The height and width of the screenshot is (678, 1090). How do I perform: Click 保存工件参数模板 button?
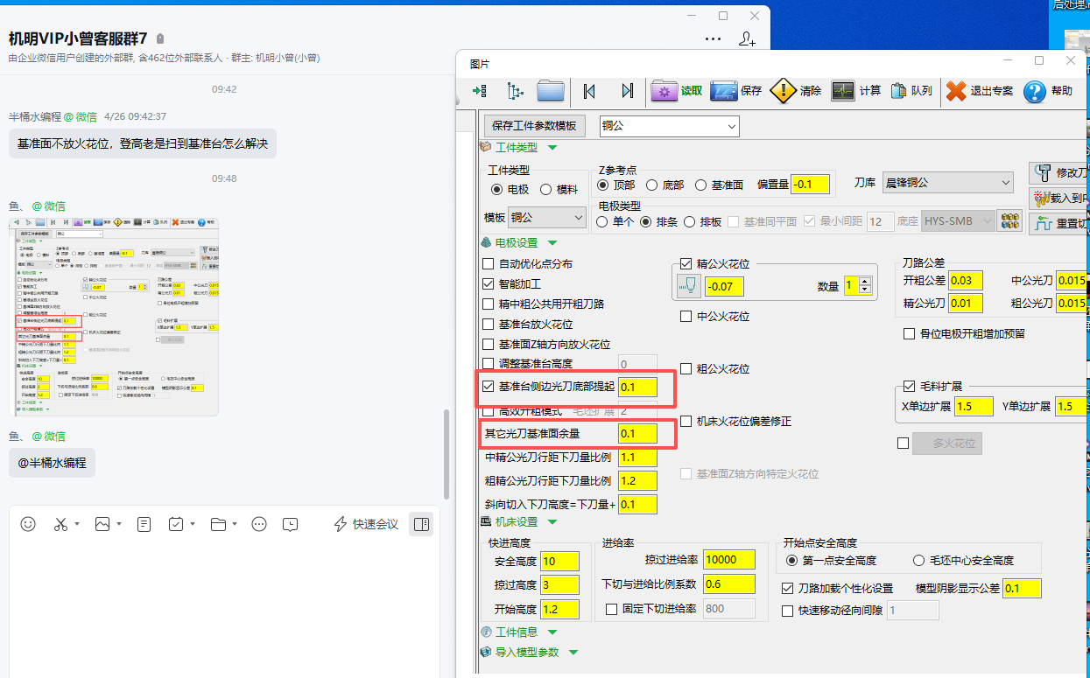[534, 126]
